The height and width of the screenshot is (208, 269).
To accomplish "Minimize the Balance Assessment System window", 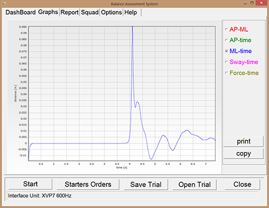I will pyautogui.click(x=245, y=3).
